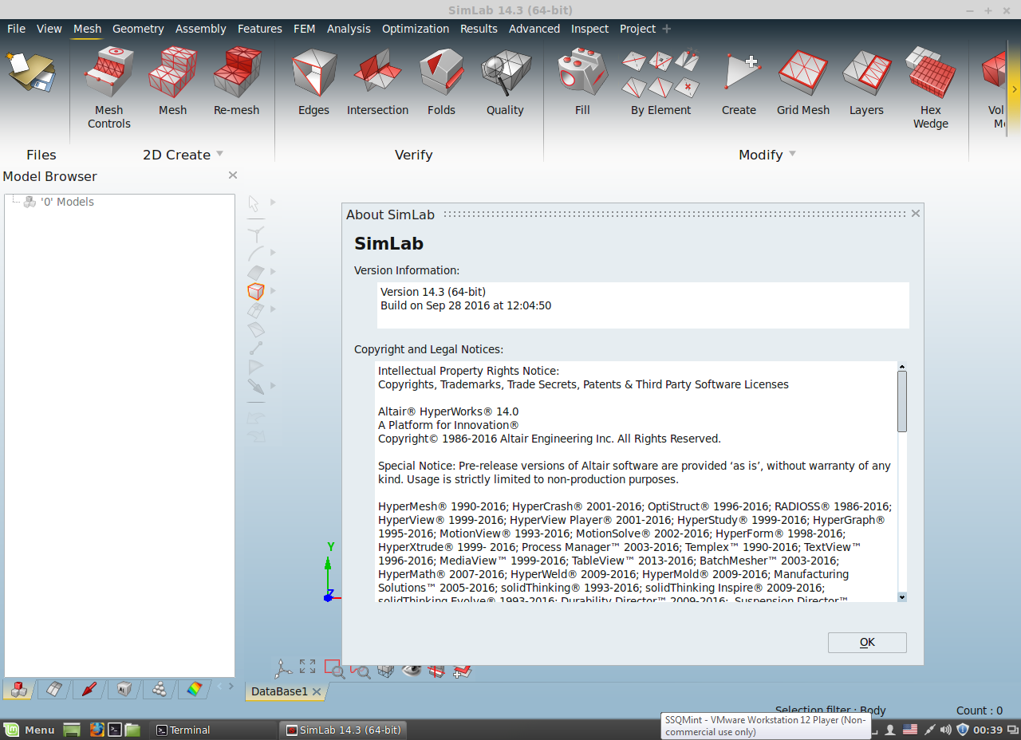Open the US flag keyboard layout indicator
Screen dimensions: 1021x740
pyautogui.click(x=909, y=730)
